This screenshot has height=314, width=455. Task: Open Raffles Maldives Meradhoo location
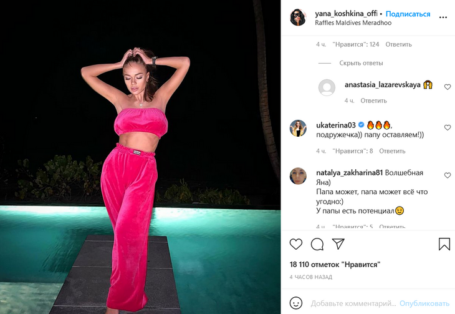click(353, 22)
